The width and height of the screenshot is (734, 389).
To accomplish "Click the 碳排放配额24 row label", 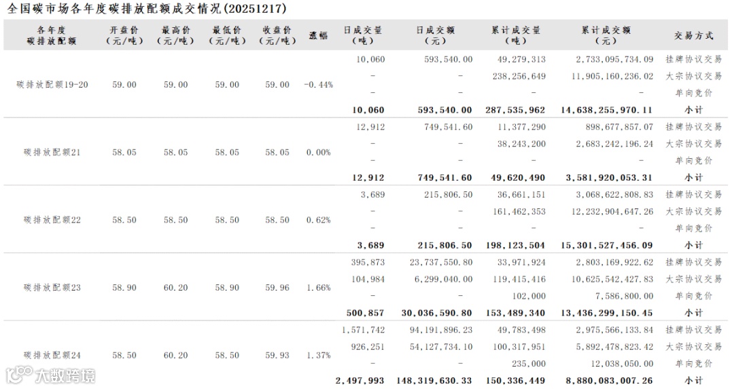I will [52, 355].
